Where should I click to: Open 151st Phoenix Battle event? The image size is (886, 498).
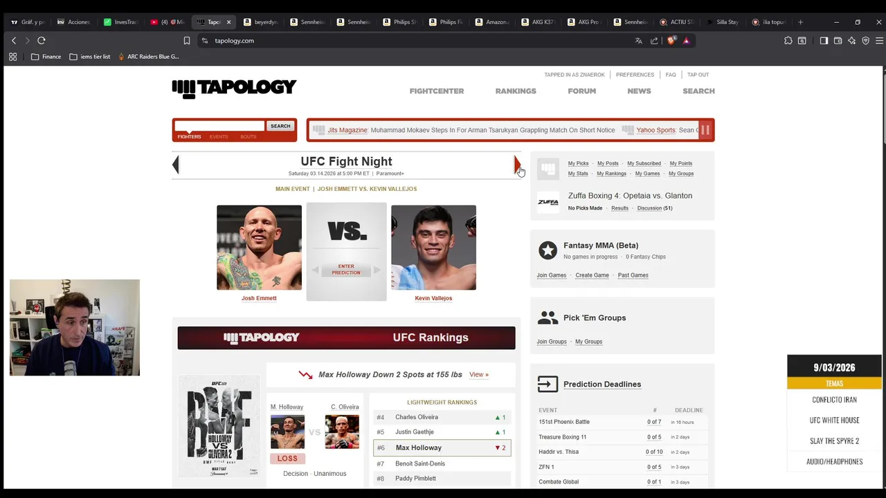click(x=564, y=422)
